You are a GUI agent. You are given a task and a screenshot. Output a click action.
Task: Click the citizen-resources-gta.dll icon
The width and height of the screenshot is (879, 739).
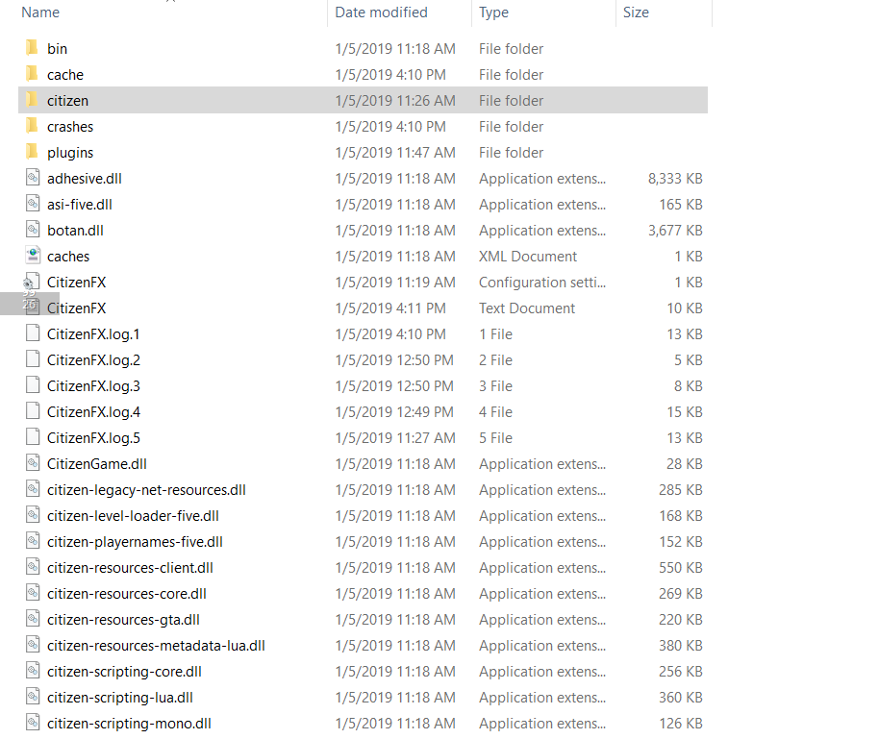pos(33,619)
